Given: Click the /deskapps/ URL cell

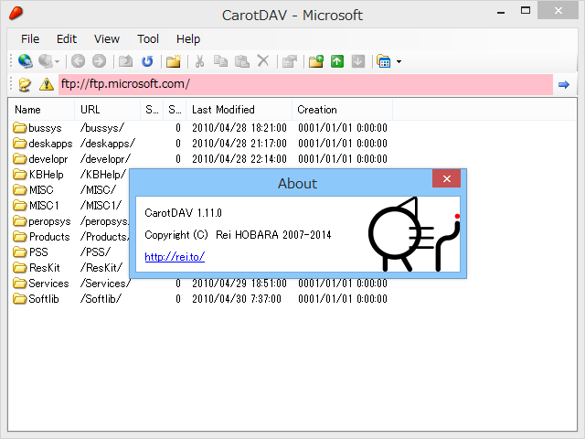Looking at the screenshot, I should 108,144.
